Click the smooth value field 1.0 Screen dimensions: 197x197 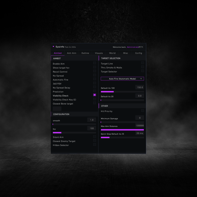92,120
